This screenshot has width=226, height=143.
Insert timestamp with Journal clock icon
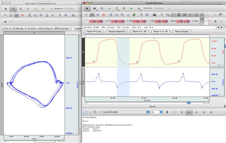click(x=95, y=112)
